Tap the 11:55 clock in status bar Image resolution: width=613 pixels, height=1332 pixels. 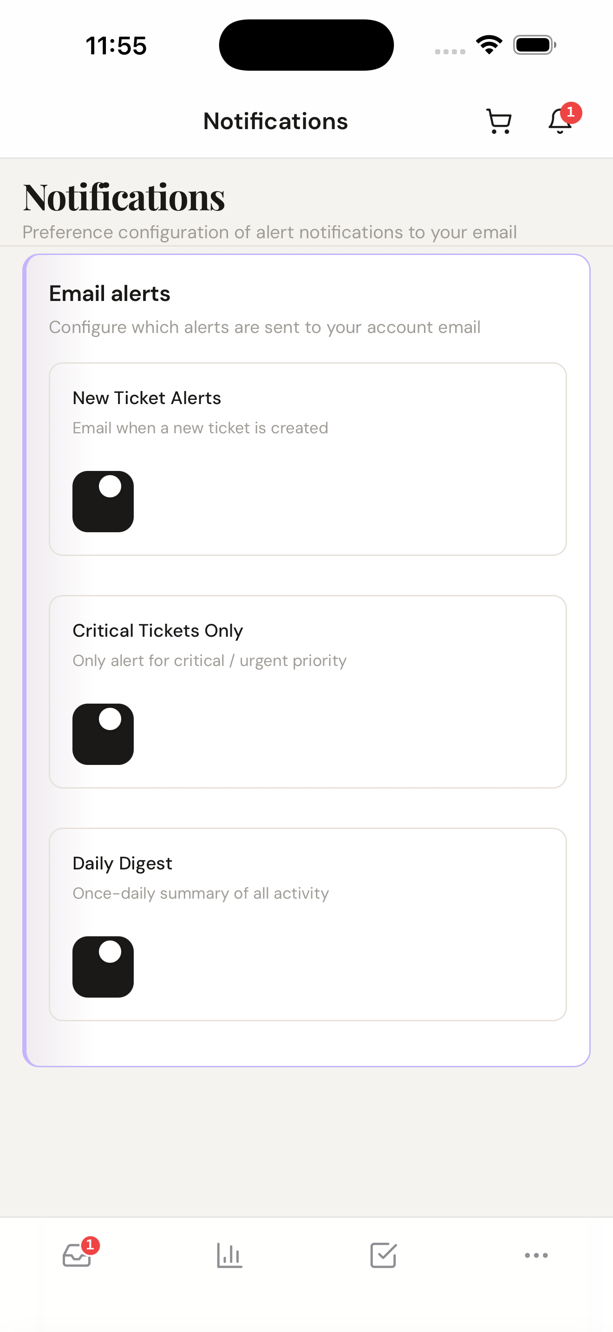tap(116, 46)
